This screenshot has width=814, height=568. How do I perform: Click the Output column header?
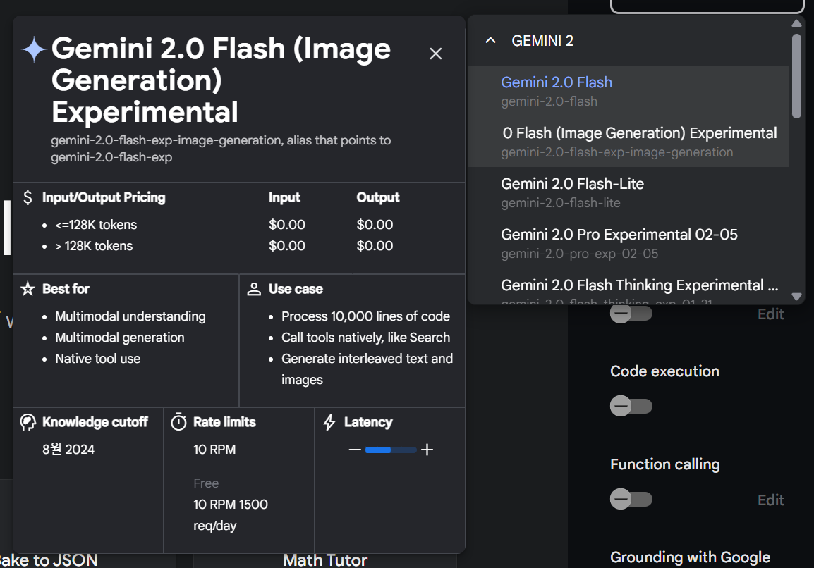pos(378,197)
